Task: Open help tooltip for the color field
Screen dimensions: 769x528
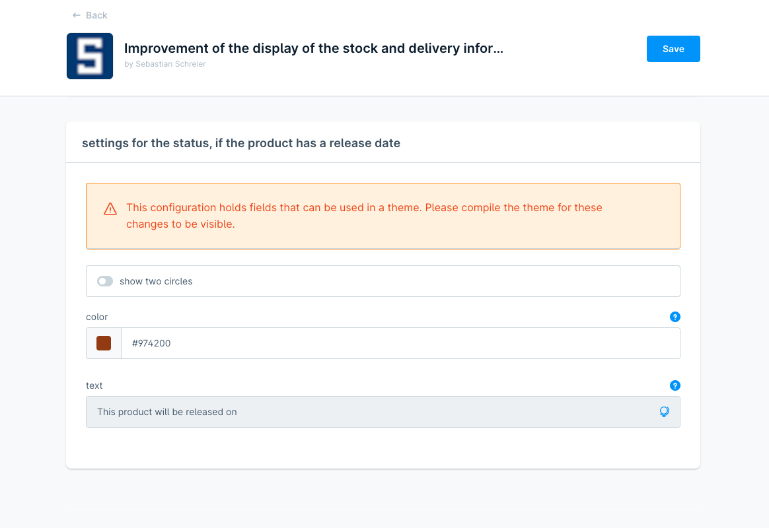Action: [675, 317]
